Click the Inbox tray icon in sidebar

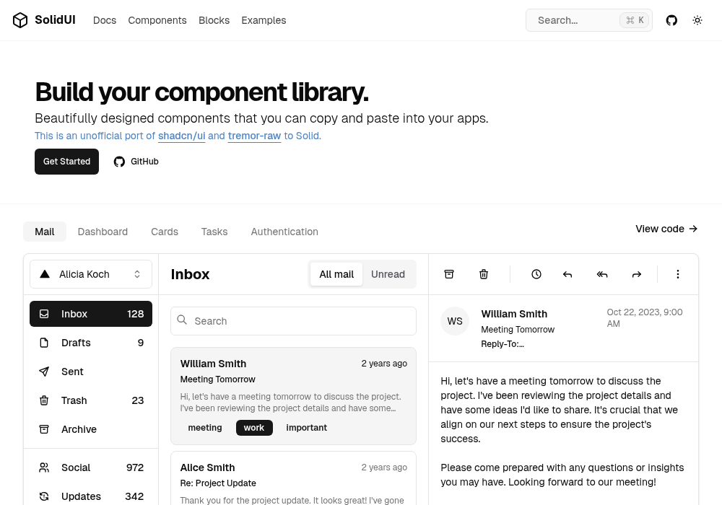pos(44,314)
